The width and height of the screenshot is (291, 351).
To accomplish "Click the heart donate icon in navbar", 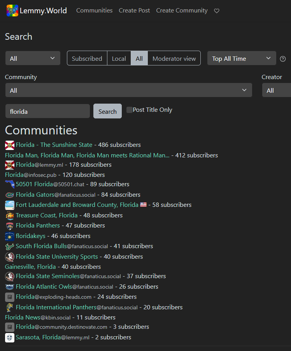I will click(x=217, y=11).
